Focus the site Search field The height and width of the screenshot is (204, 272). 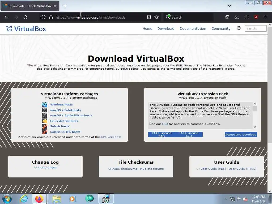256,28
